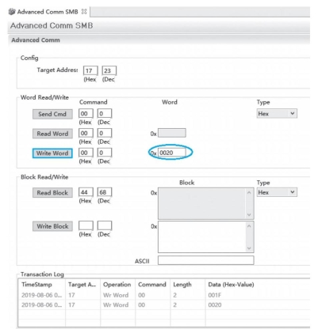Select log row with data 001F
This screenshot has width=318, height=329.
coord(164,295)
